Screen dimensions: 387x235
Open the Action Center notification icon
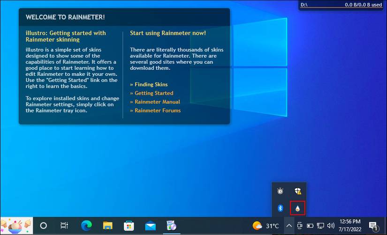coord(373,226)
